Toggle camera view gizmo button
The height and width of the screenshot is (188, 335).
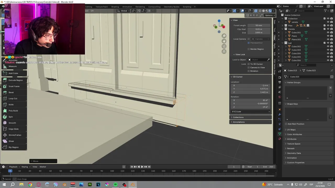(224, 46)
